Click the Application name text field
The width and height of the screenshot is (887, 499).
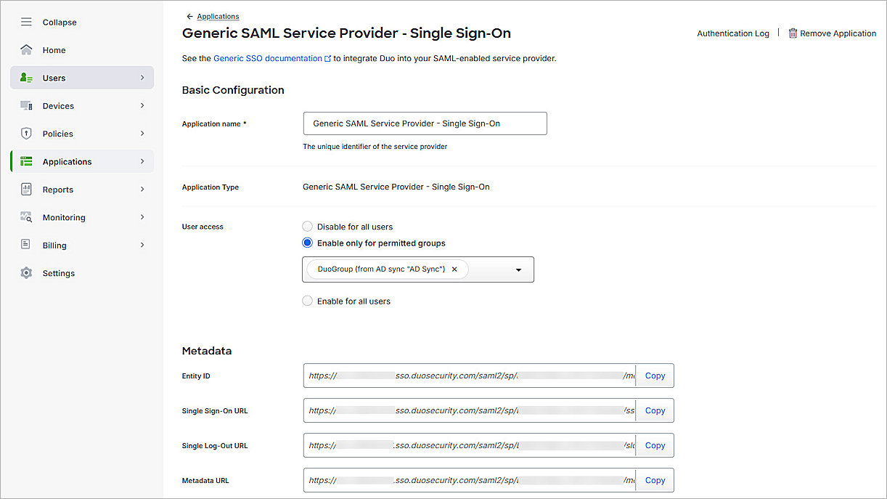click(x=425, y=123)
